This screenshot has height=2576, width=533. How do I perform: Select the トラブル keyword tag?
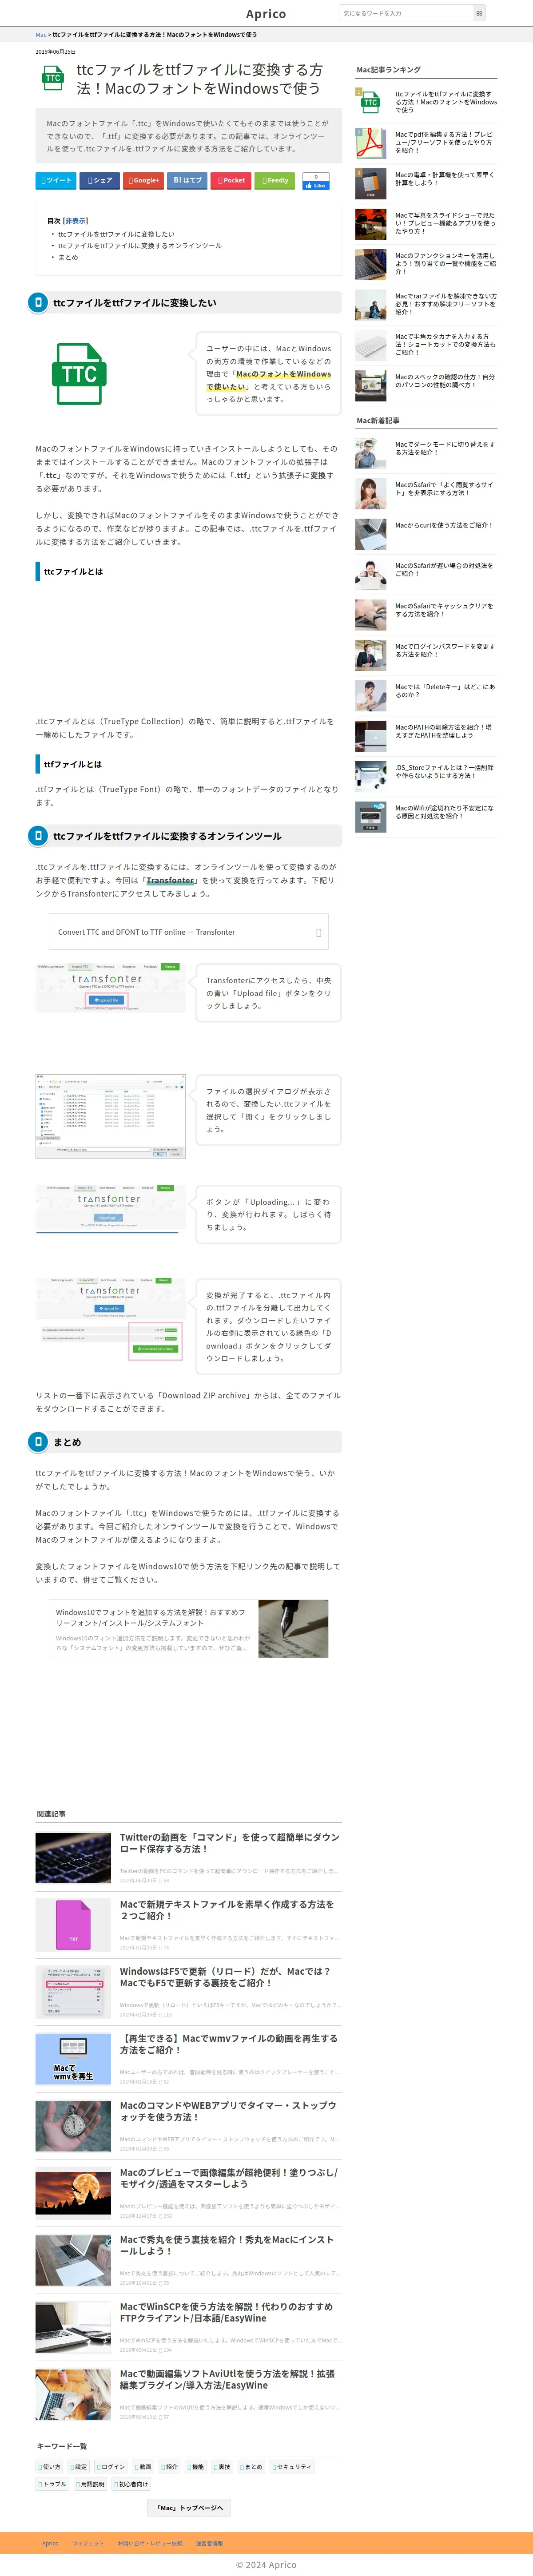tap(53, 2484)
